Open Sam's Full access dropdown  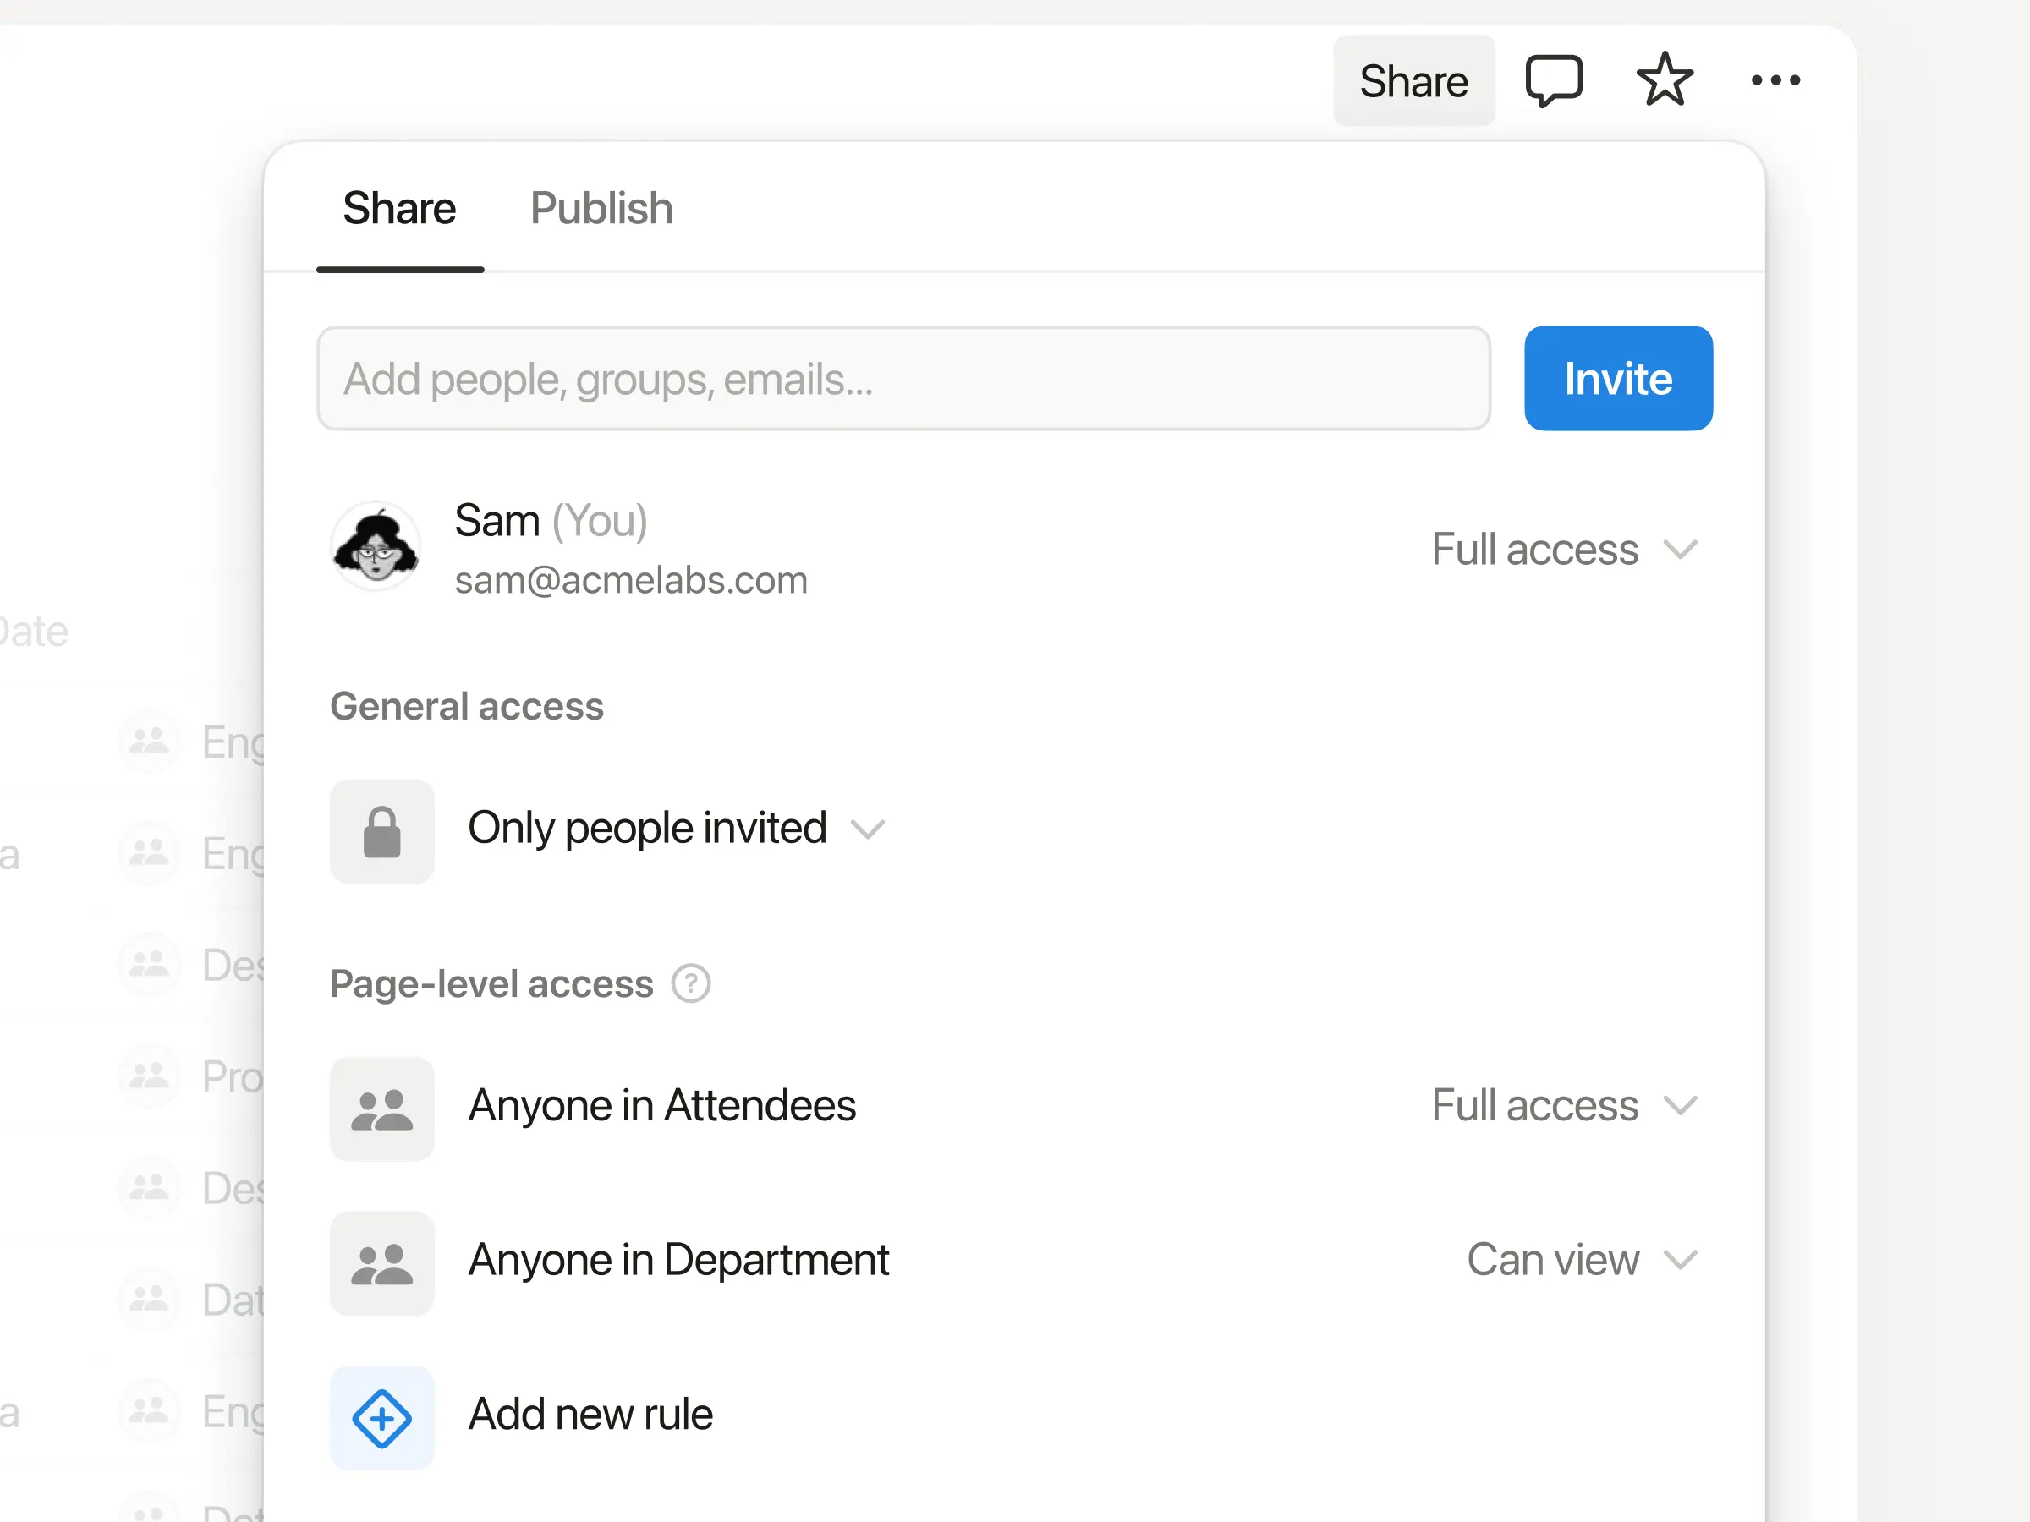pyautogui.click(x=1564, y=550)
